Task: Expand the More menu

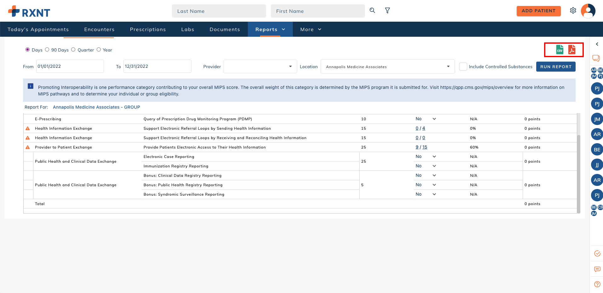Action: point(311,29)
